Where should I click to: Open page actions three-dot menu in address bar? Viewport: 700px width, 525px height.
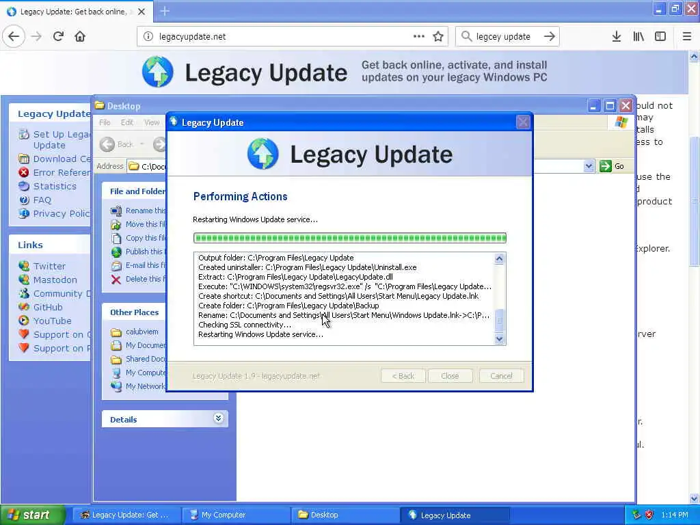click(x=419, y=36)
